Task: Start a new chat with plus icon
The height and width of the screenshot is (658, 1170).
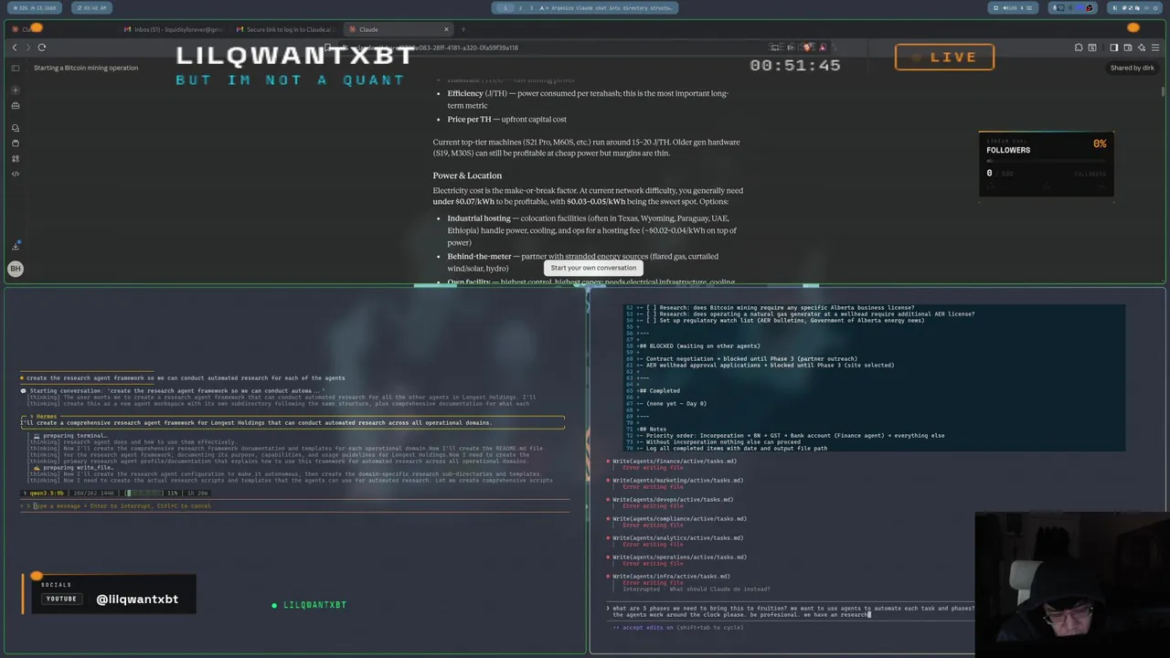Action: pos(16,90)
